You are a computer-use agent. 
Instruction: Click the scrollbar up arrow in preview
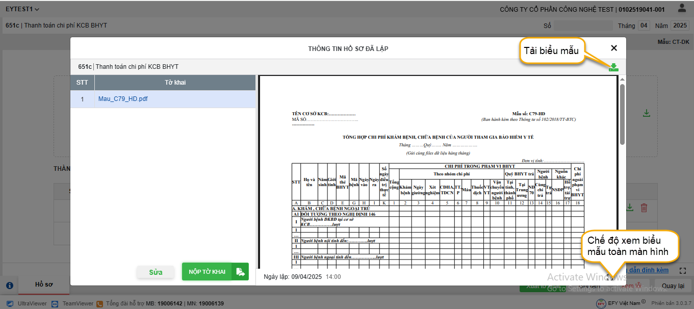tap(622, 80)
